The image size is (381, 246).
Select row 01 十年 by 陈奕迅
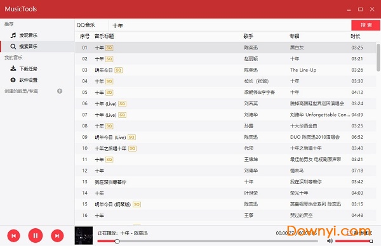click(225, 48)
